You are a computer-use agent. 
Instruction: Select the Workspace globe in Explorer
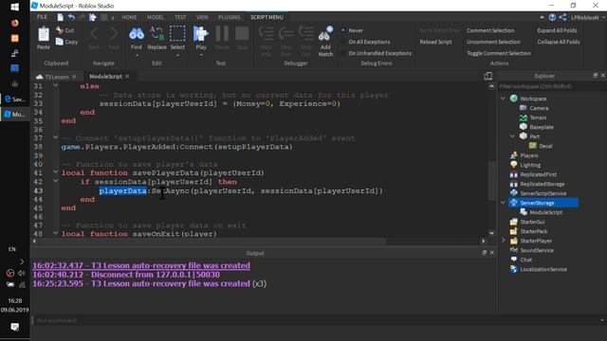click(514, 99)
